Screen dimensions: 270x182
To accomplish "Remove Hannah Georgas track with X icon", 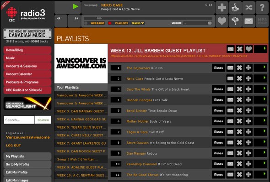I will 239,100.
